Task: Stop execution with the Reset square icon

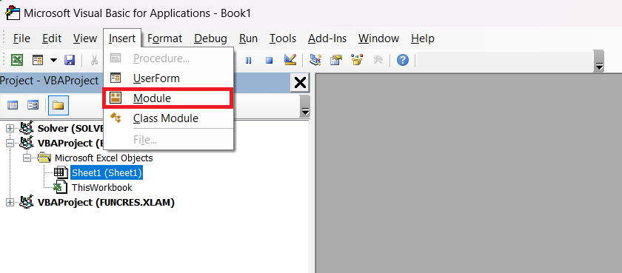Action: pyautogui.click(x=270, y=61)
